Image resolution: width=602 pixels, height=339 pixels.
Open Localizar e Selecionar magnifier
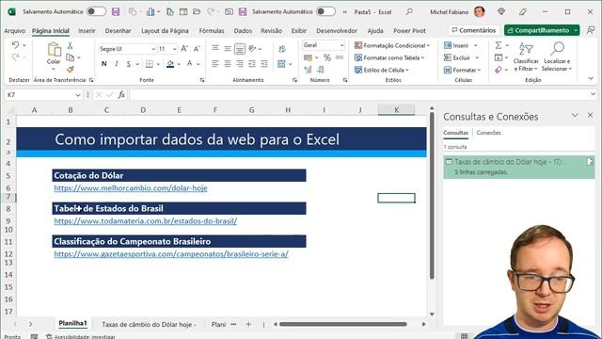coord(557,56)
